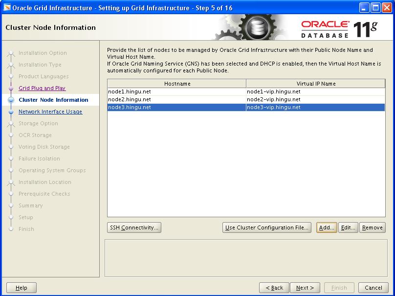Open the SSH Connectivity settings
This screenshot has height=296, width=395.
(134, 228)
